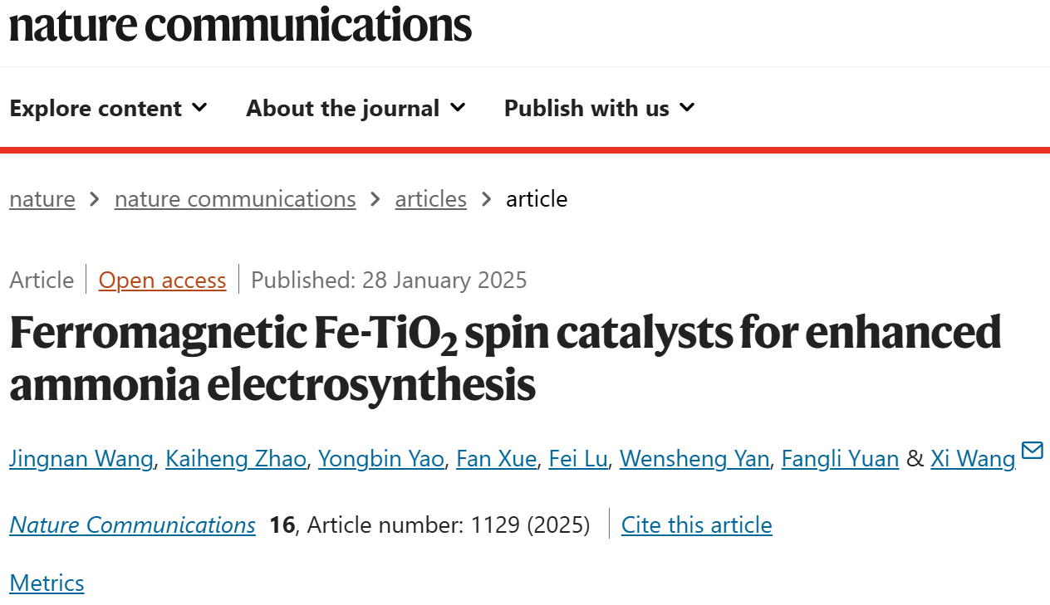Click the nature communications logo
Image resolution: width=1050 pixels, height=605 pixels.
coord(241,24)
